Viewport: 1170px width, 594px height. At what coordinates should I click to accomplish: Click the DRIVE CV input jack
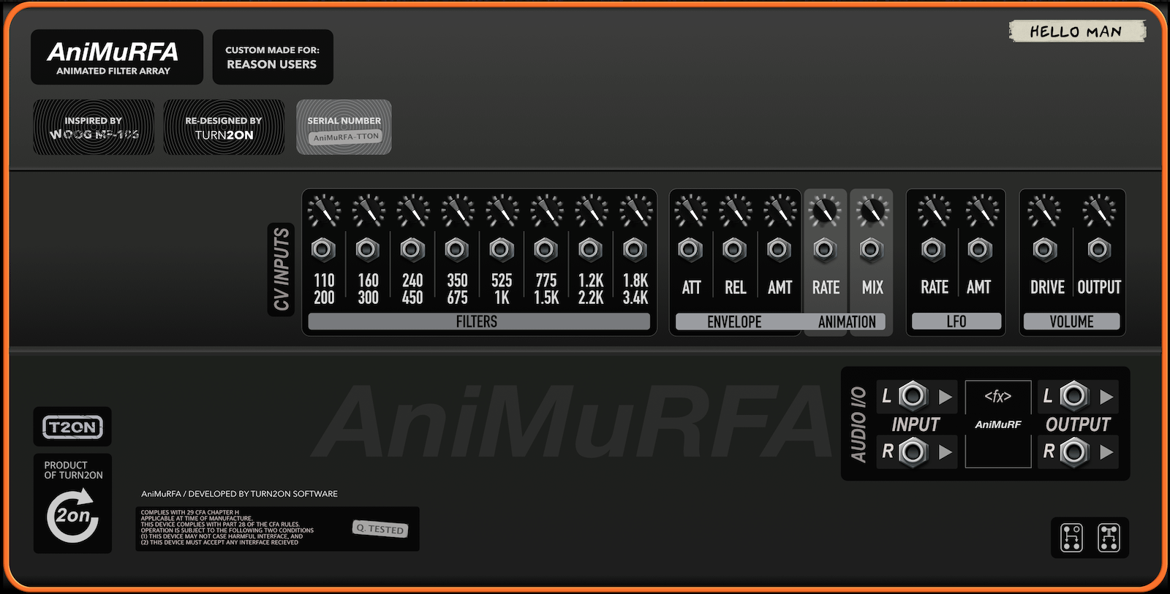1045,250
